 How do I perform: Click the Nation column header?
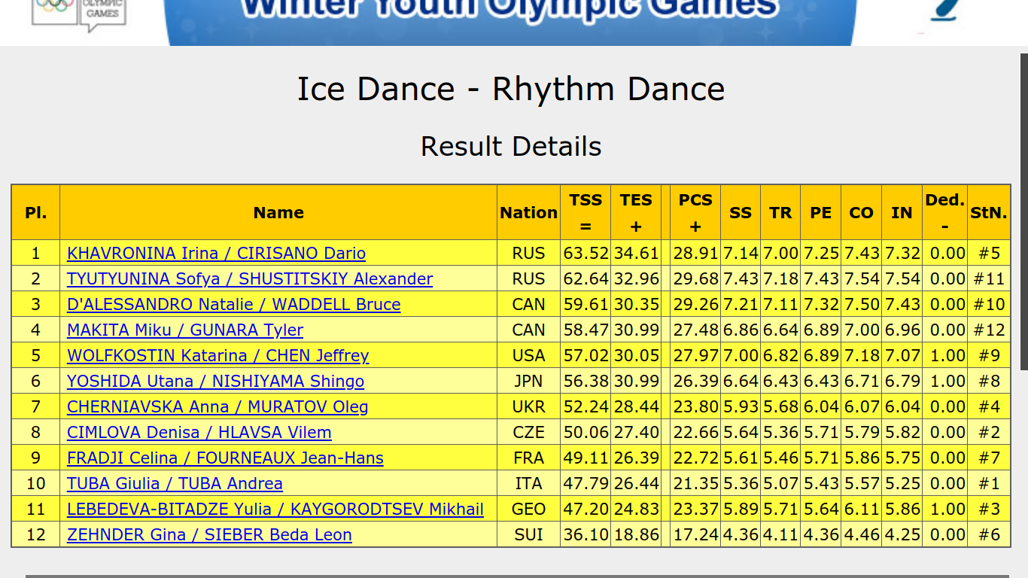click(528, 212)
